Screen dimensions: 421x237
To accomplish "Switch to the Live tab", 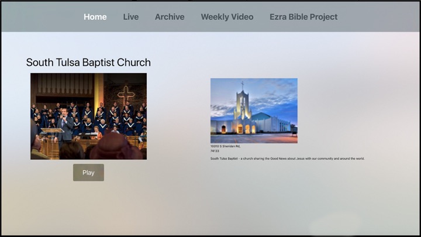I will tap(131, 17).
